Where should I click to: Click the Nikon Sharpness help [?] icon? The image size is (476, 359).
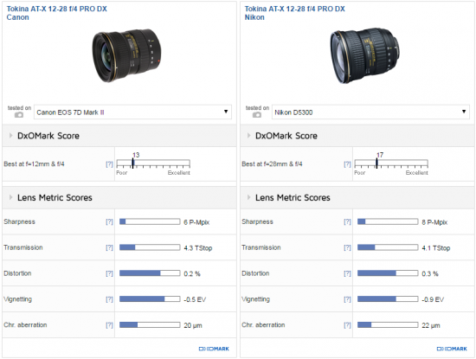347,221
